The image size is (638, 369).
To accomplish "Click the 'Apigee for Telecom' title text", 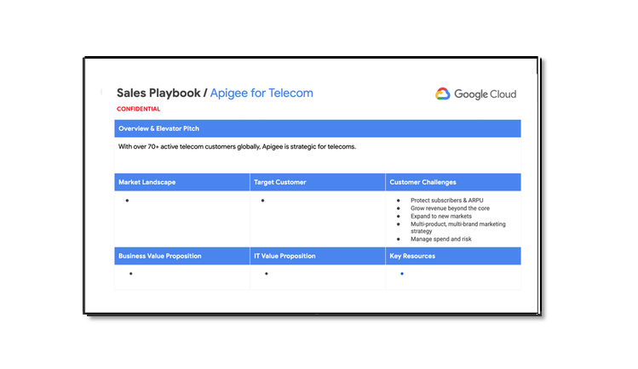I will (x=262, y=93).
